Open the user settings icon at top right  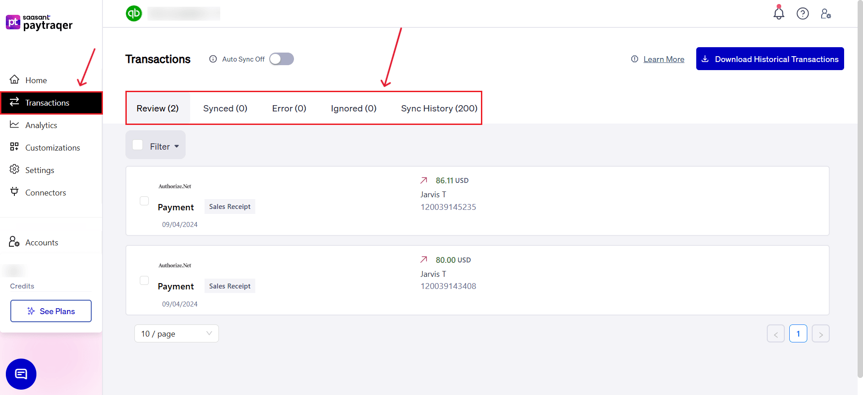(x=826, y=13)
